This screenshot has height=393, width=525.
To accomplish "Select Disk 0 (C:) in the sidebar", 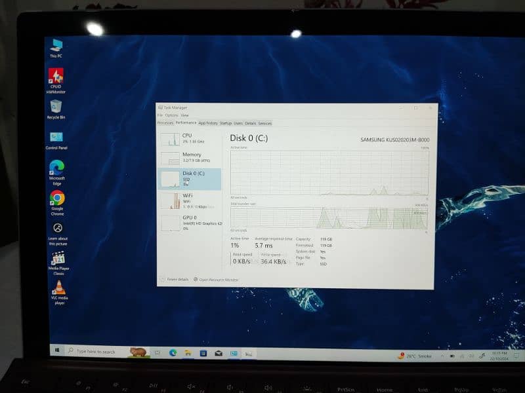I will pyautogui.click(x=190, y=179).
